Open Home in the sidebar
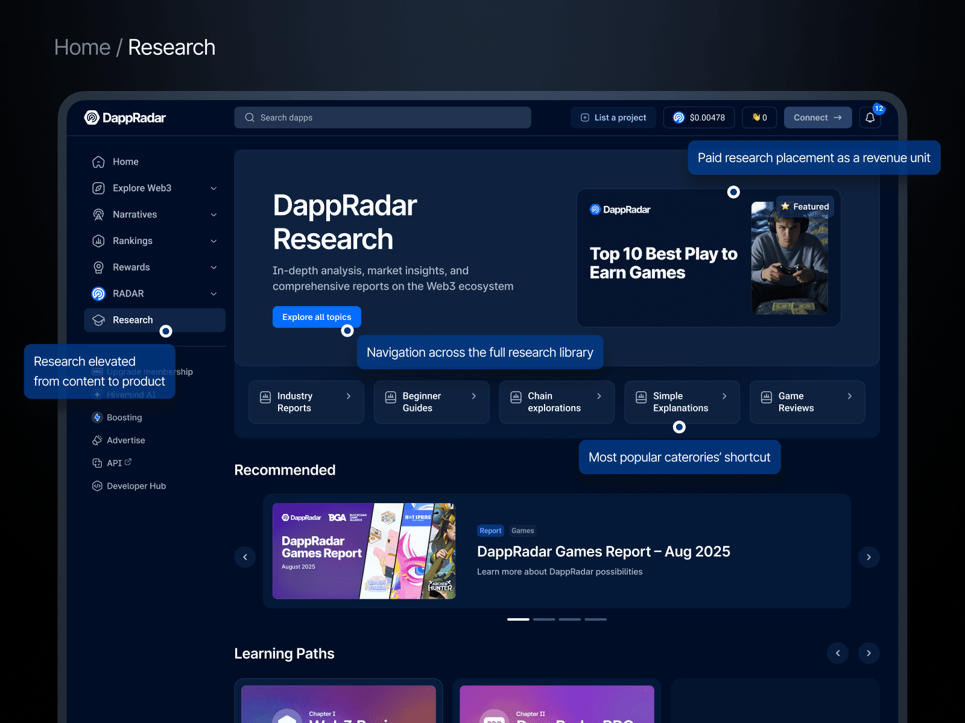This screenshot has height=723, width=965. 155,161
